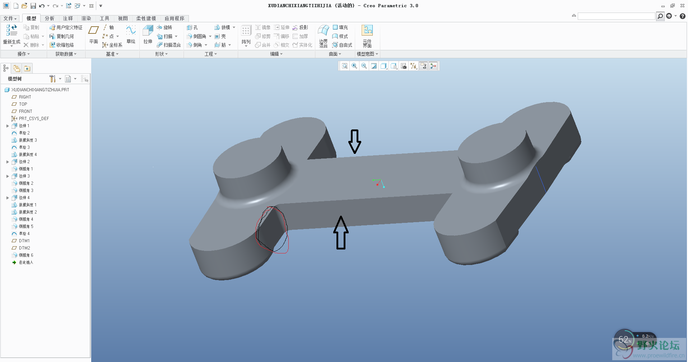Select the Plane (平面) datum tool

pyautogui.click(x=94, y=35)
